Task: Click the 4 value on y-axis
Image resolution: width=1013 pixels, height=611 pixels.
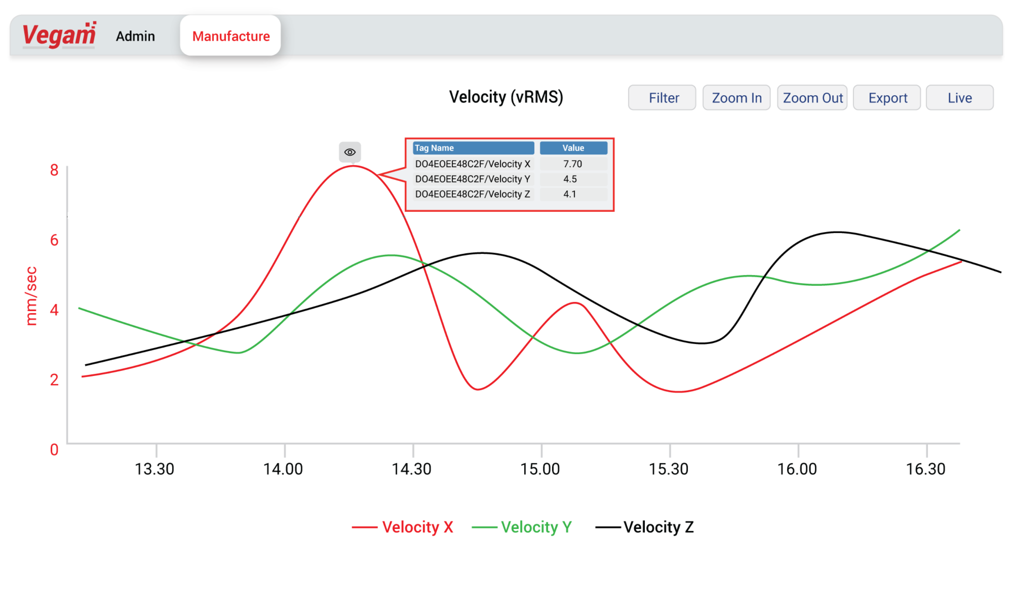Action: pos(54,310)
